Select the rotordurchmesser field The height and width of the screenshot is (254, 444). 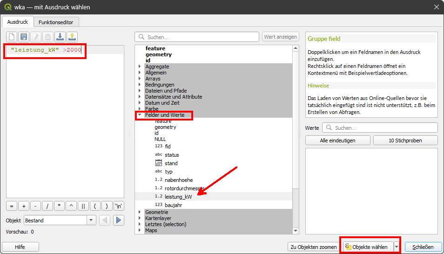[x=184, y=188]
